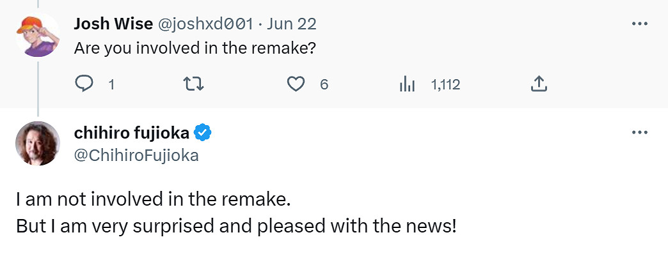Open chihiro fujioka's profile photo

(x=37, y=144)
